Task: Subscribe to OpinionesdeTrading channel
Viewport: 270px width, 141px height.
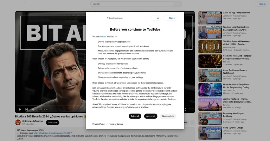Action: pos(52,123)
